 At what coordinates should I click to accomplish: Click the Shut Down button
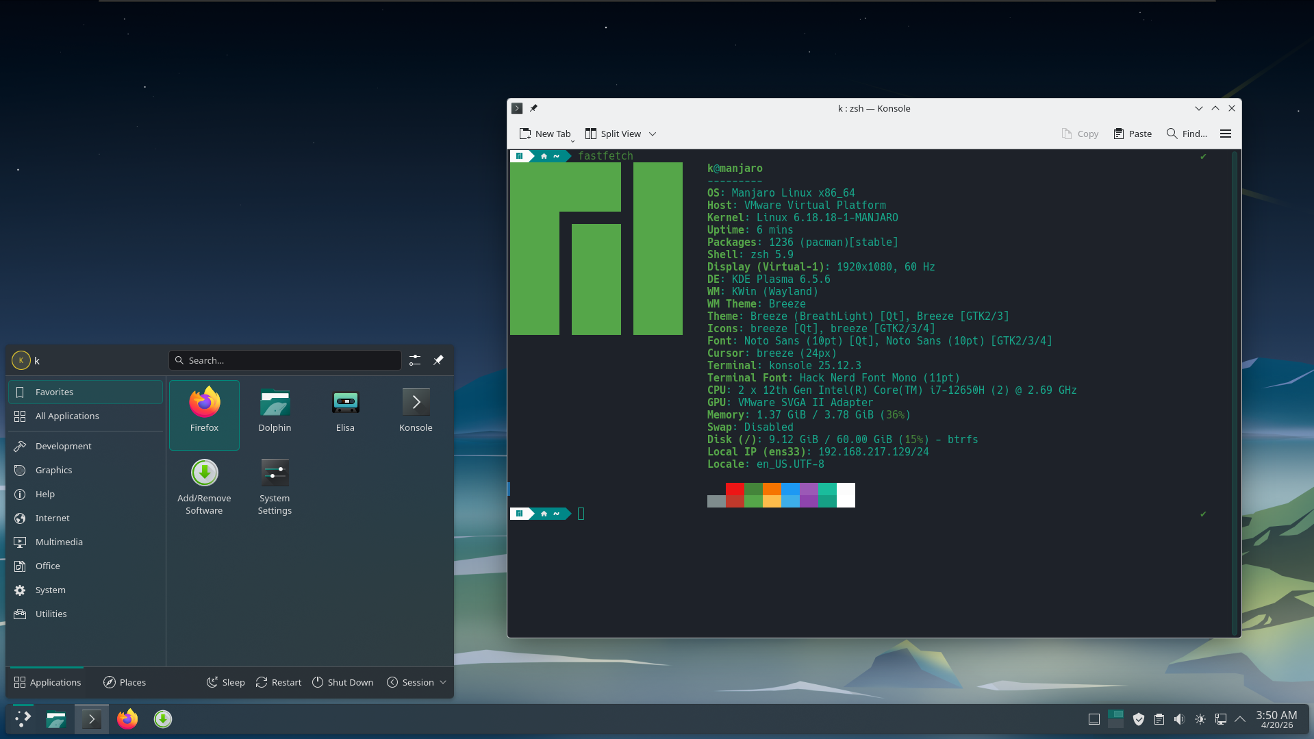pos(343,682)
